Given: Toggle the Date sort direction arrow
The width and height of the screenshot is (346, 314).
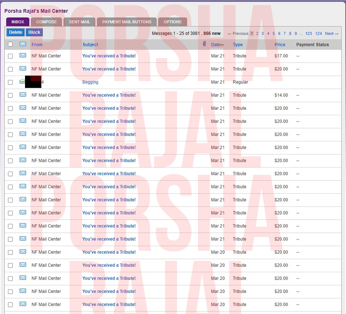Looking at the screenshot, I should click(222, 45).
